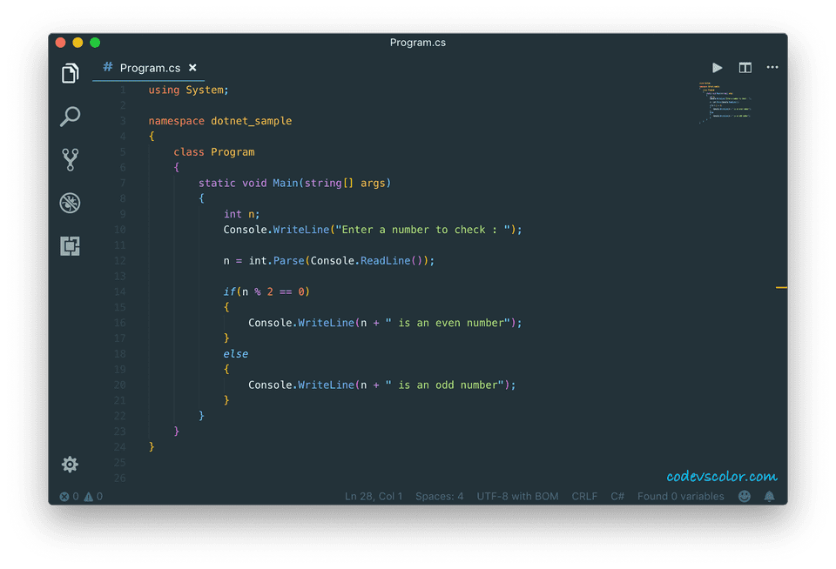The image size is (836, 569).
Task: Open the Explorer view in the activity bar
Action: [x=70, y=73]
